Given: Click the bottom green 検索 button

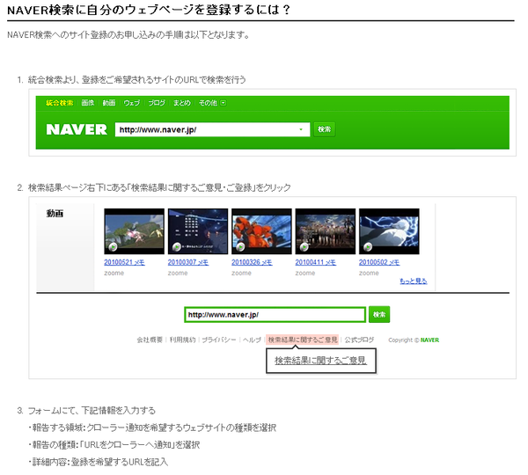Looking at the screenshot, I should coord(379,314).
